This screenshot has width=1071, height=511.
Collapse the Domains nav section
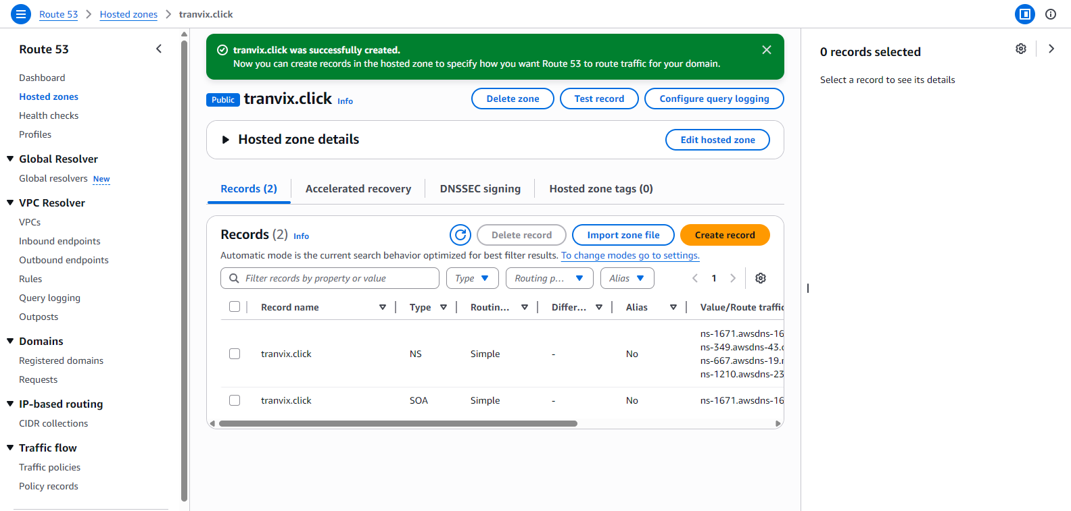(10, 341)
